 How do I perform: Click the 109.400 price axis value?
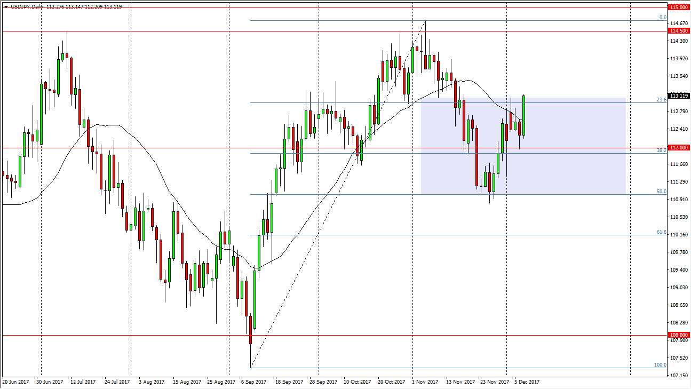[678, 270]
